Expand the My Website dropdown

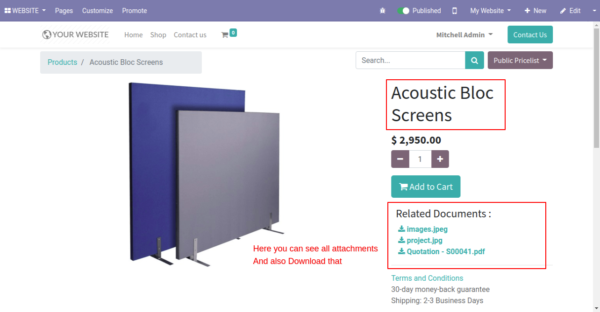[x=490, y=11]
